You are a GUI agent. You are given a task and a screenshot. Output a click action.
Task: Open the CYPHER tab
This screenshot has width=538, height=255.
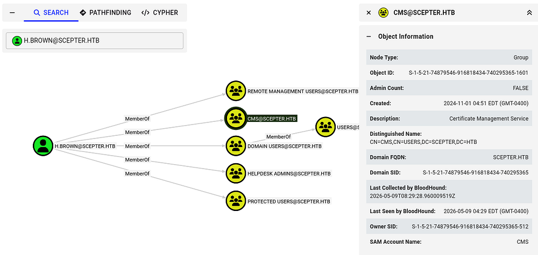point(160,13)
